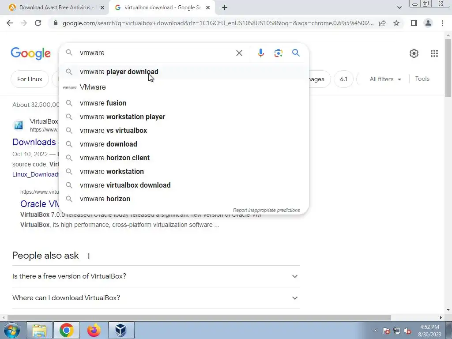Click the muted volume tray icon
This screenshot has height=339, width=452.
(x=407, y=331)
